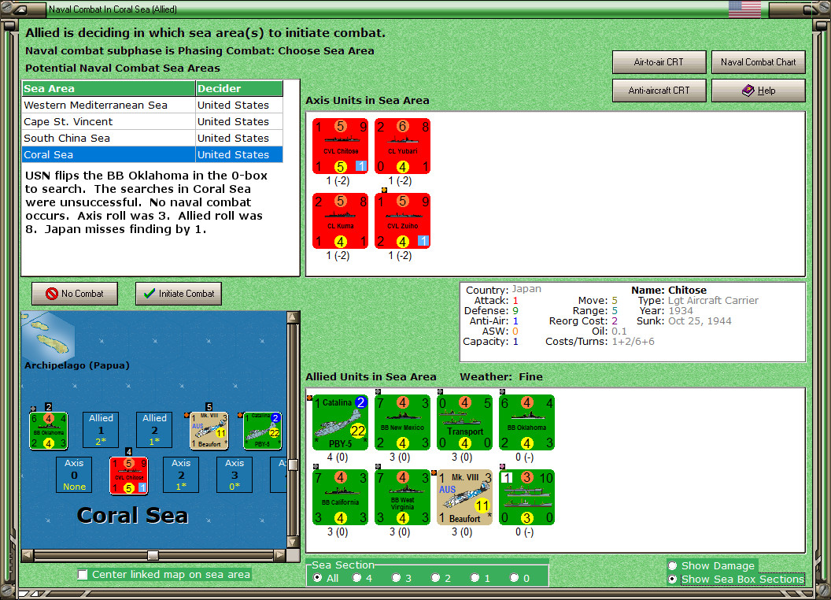Select sea section 1 radio
831x600 pixels.
[475, 578]
